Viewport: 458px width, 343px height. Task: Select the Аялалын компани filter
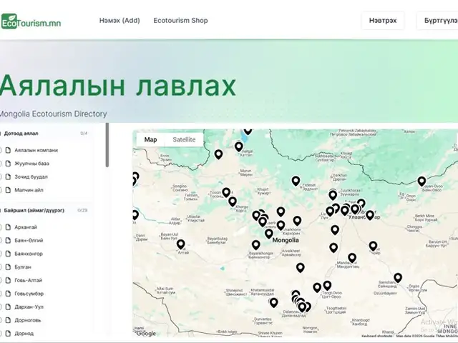(36, 150)
